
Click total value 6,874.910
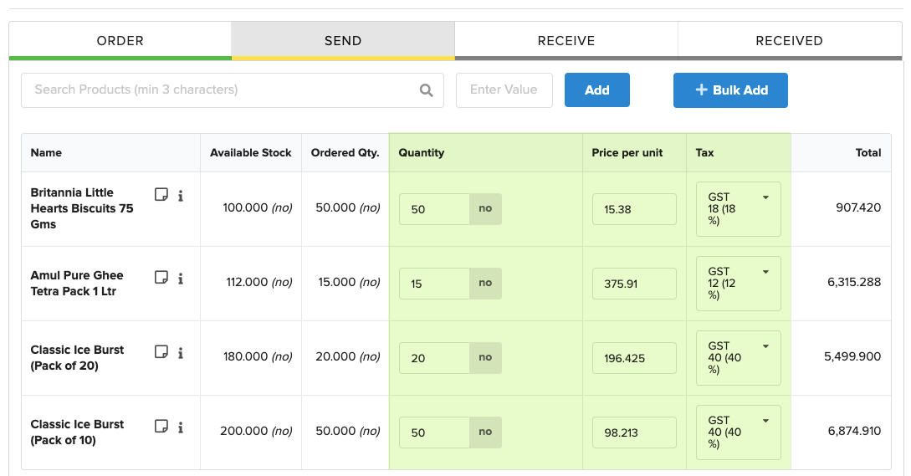tap(854, 432)
